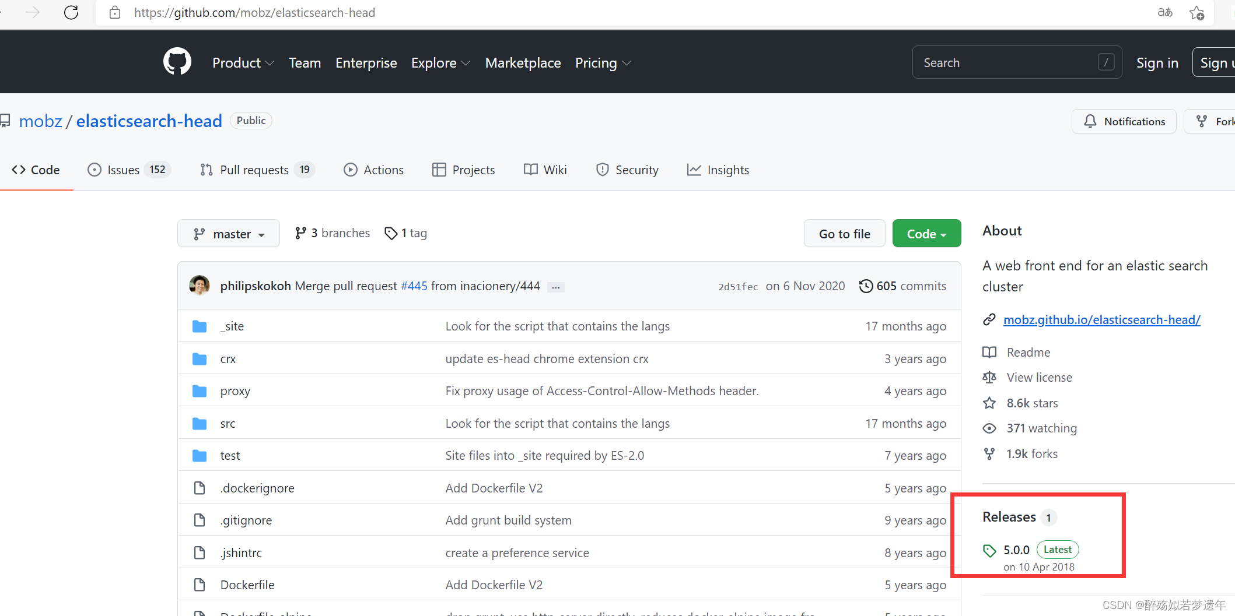1235x616 pixels.
Task: Open the _site folder
Action: click(232, 326)
